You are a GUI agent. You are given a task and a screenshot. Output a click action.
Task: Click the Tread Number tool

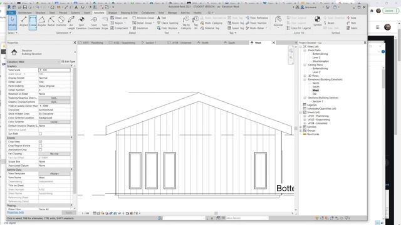(x=256, y=23)
